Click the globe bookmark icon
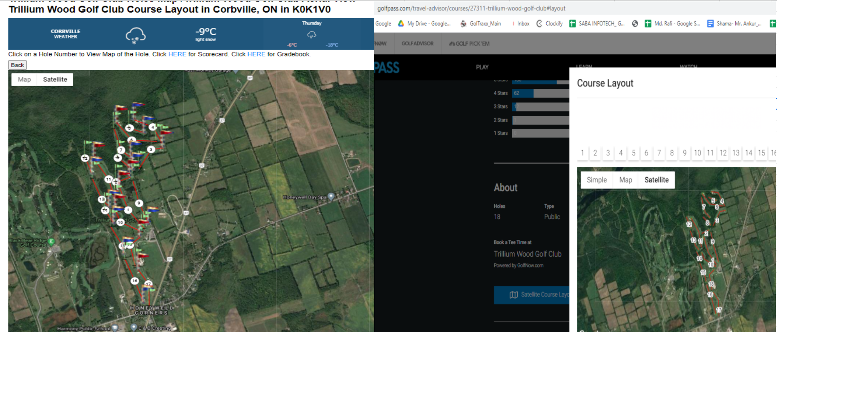The image size is (842, 404). click(635, 24)
